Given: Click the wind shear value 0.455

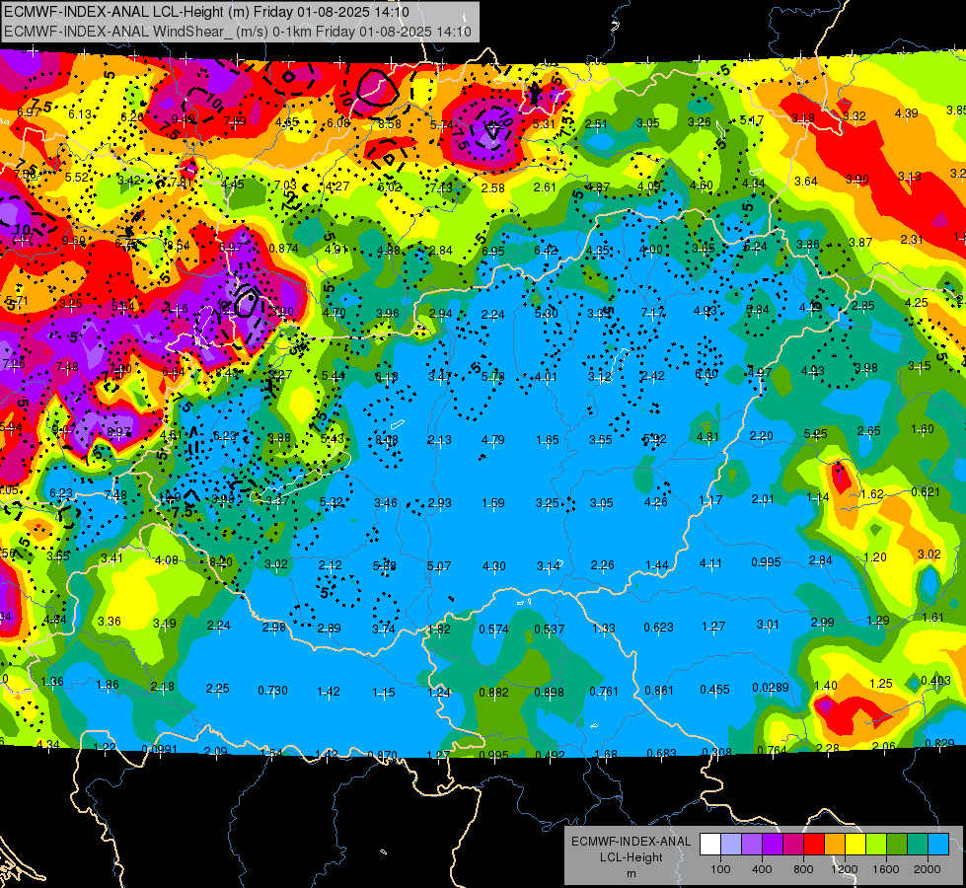Looking at the screenshot, I should coord(714,689).
